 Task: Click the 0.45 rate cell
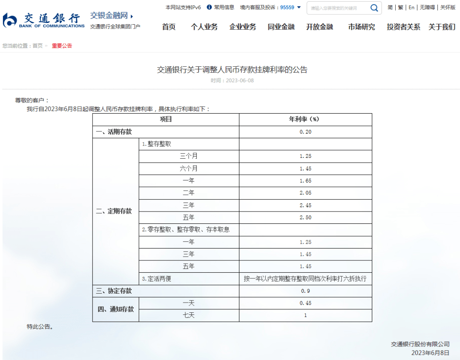305,303
